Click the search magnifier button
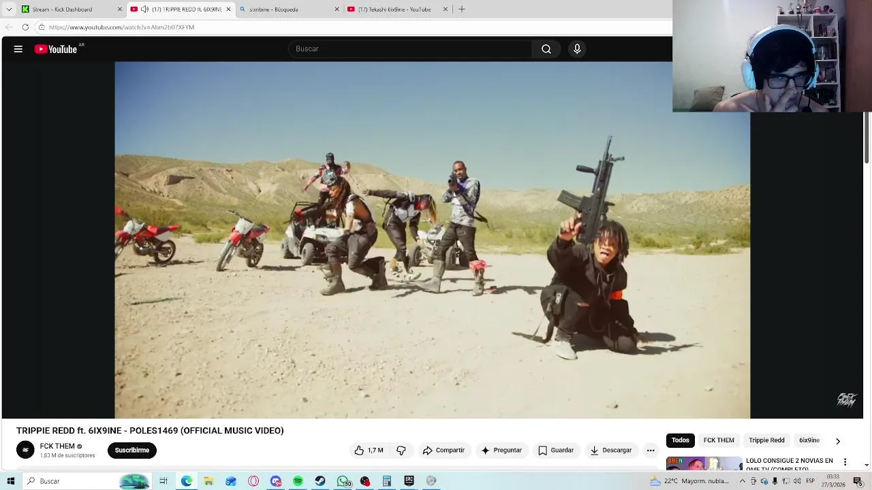 click(546, 49)
